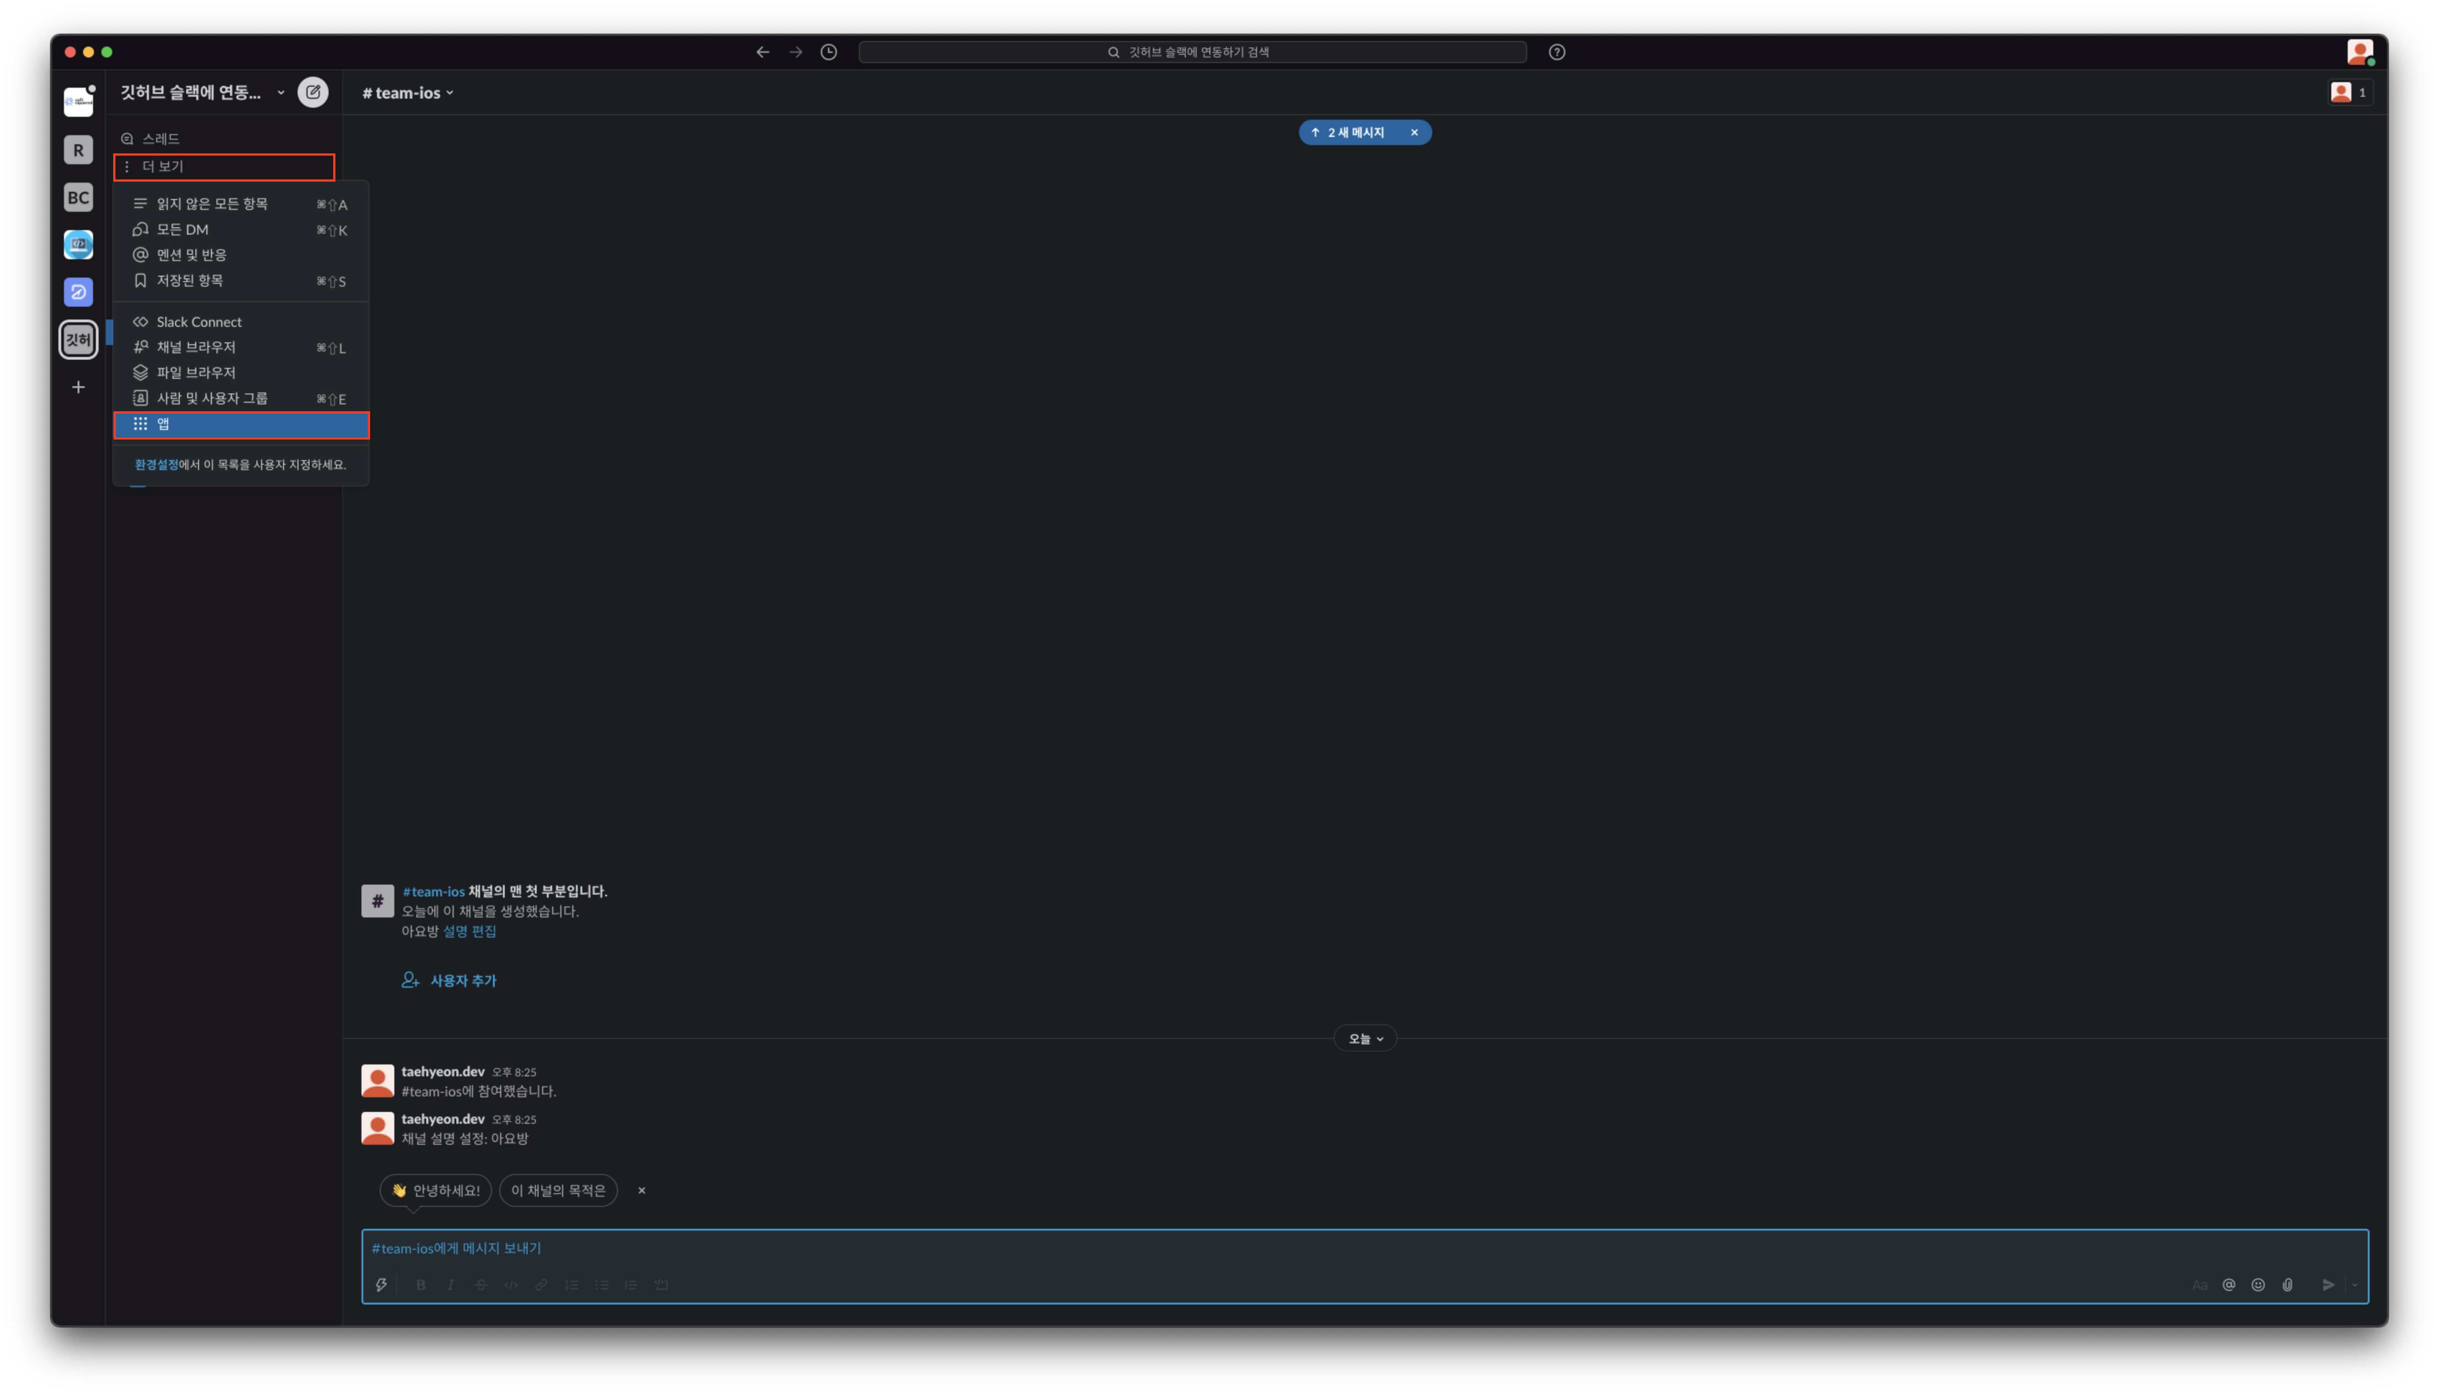Viewport: 2439px width, 1394px height.
Task: Dismiss the 2 새 메시지 banner
Action: point(1414,132)
